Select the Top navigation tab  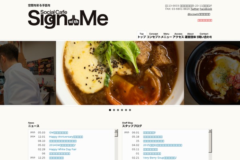pos(142,35)
